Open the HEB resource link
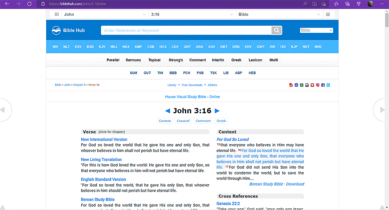This screenshot has height=210, width=389. (x=252, y=73)
